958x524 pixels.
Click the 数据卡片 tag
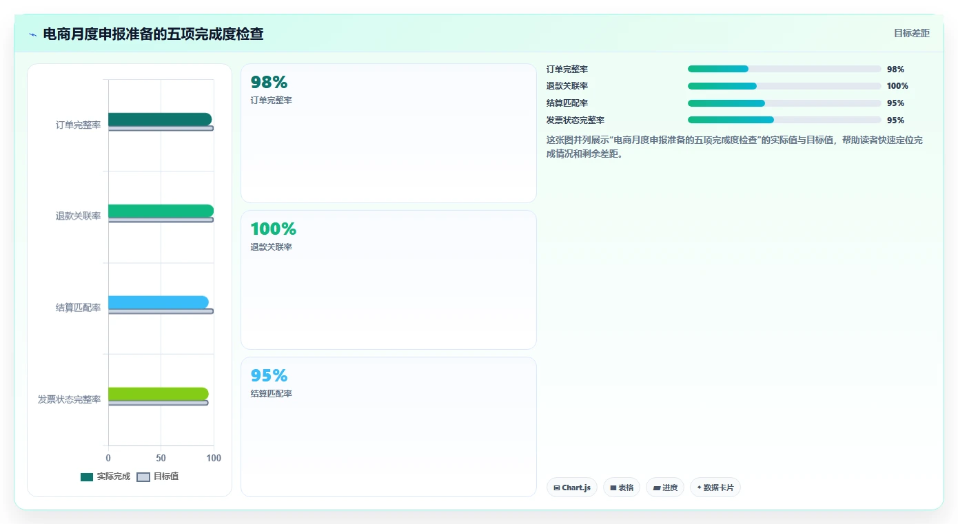[715, 488]
